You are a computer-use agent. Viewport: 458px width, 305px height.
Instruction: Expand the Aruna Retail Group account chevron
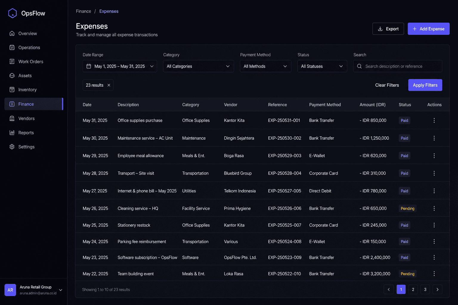pos(61,290)
